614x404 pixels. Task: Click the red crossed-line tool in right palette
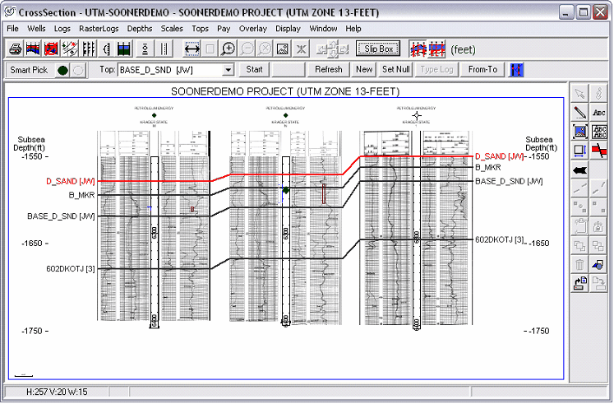[599, 150]
